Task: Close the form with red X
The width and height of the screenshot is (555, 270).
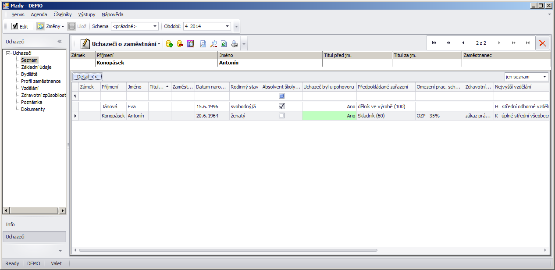Action: coord(543,43)
